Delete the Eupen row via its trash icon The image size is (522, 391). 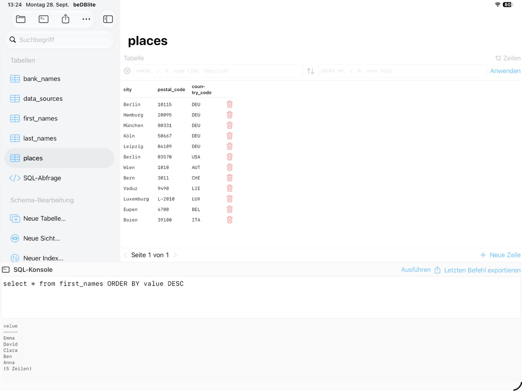pyautogui.click(x=229, y=209)
